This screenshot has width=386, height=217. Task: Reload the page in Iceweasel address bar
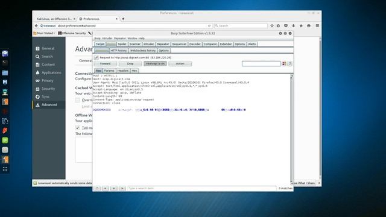209,25
